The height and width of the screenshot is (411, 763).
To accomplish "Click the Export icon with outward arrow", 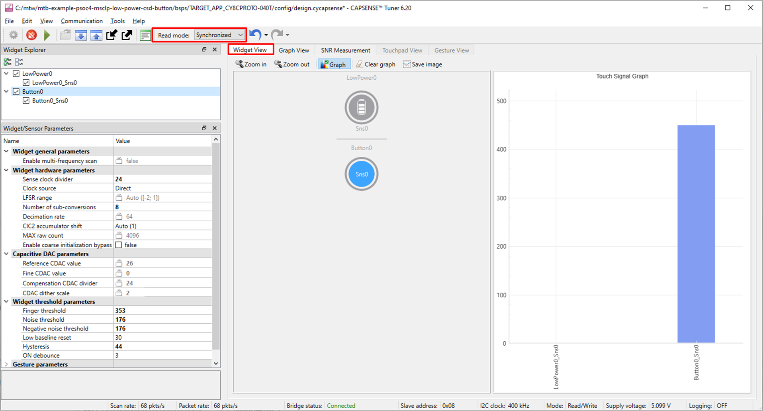I will point(127,35).
